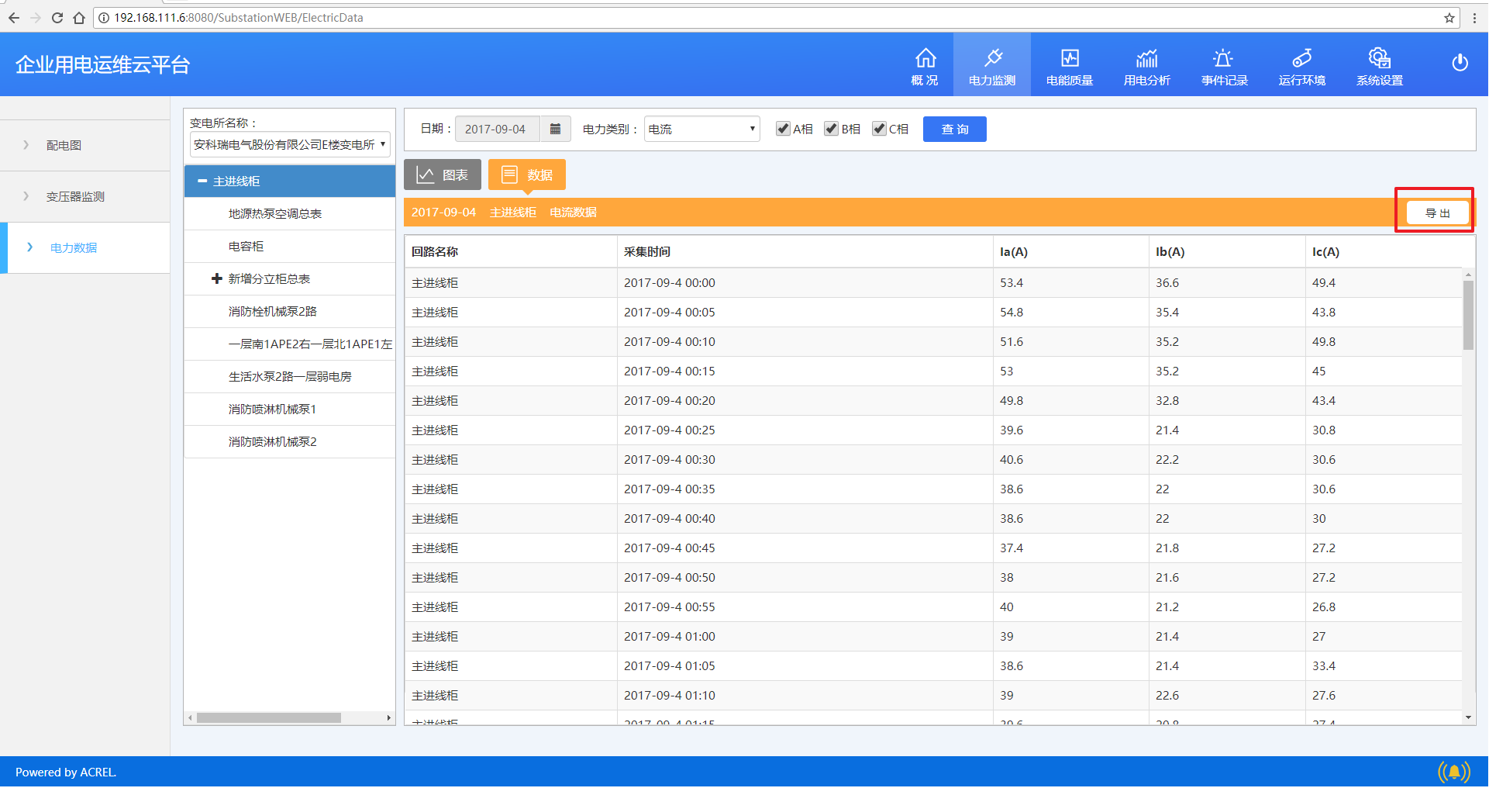Toggle B相 checkbox
Image resolution: width=1489 pixels, height=788 pixels.
pyautogui.click(x=831, y=129)
